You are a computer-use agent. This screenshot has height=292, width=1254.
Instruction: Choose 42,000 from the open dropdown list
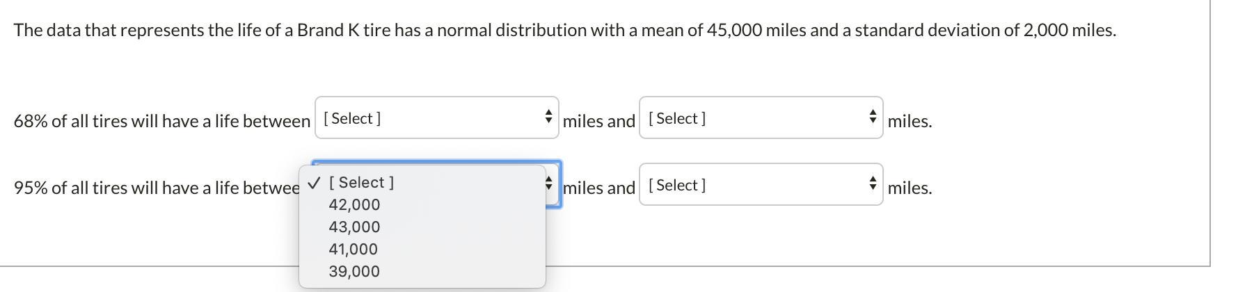coord(354,204)
